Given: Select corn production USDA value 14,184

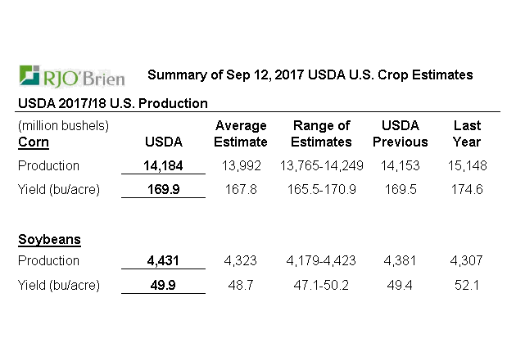Looking at the screenshot, I should point(163,165).
